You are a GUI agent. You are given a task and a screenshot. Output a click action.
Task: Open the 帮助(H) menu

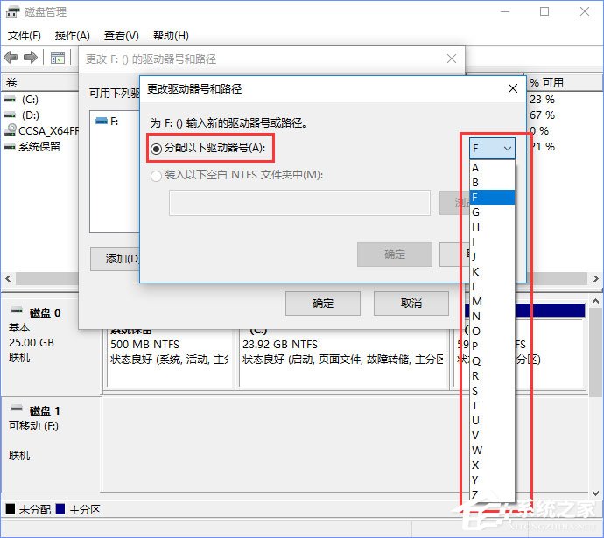[x=171, y=36]
